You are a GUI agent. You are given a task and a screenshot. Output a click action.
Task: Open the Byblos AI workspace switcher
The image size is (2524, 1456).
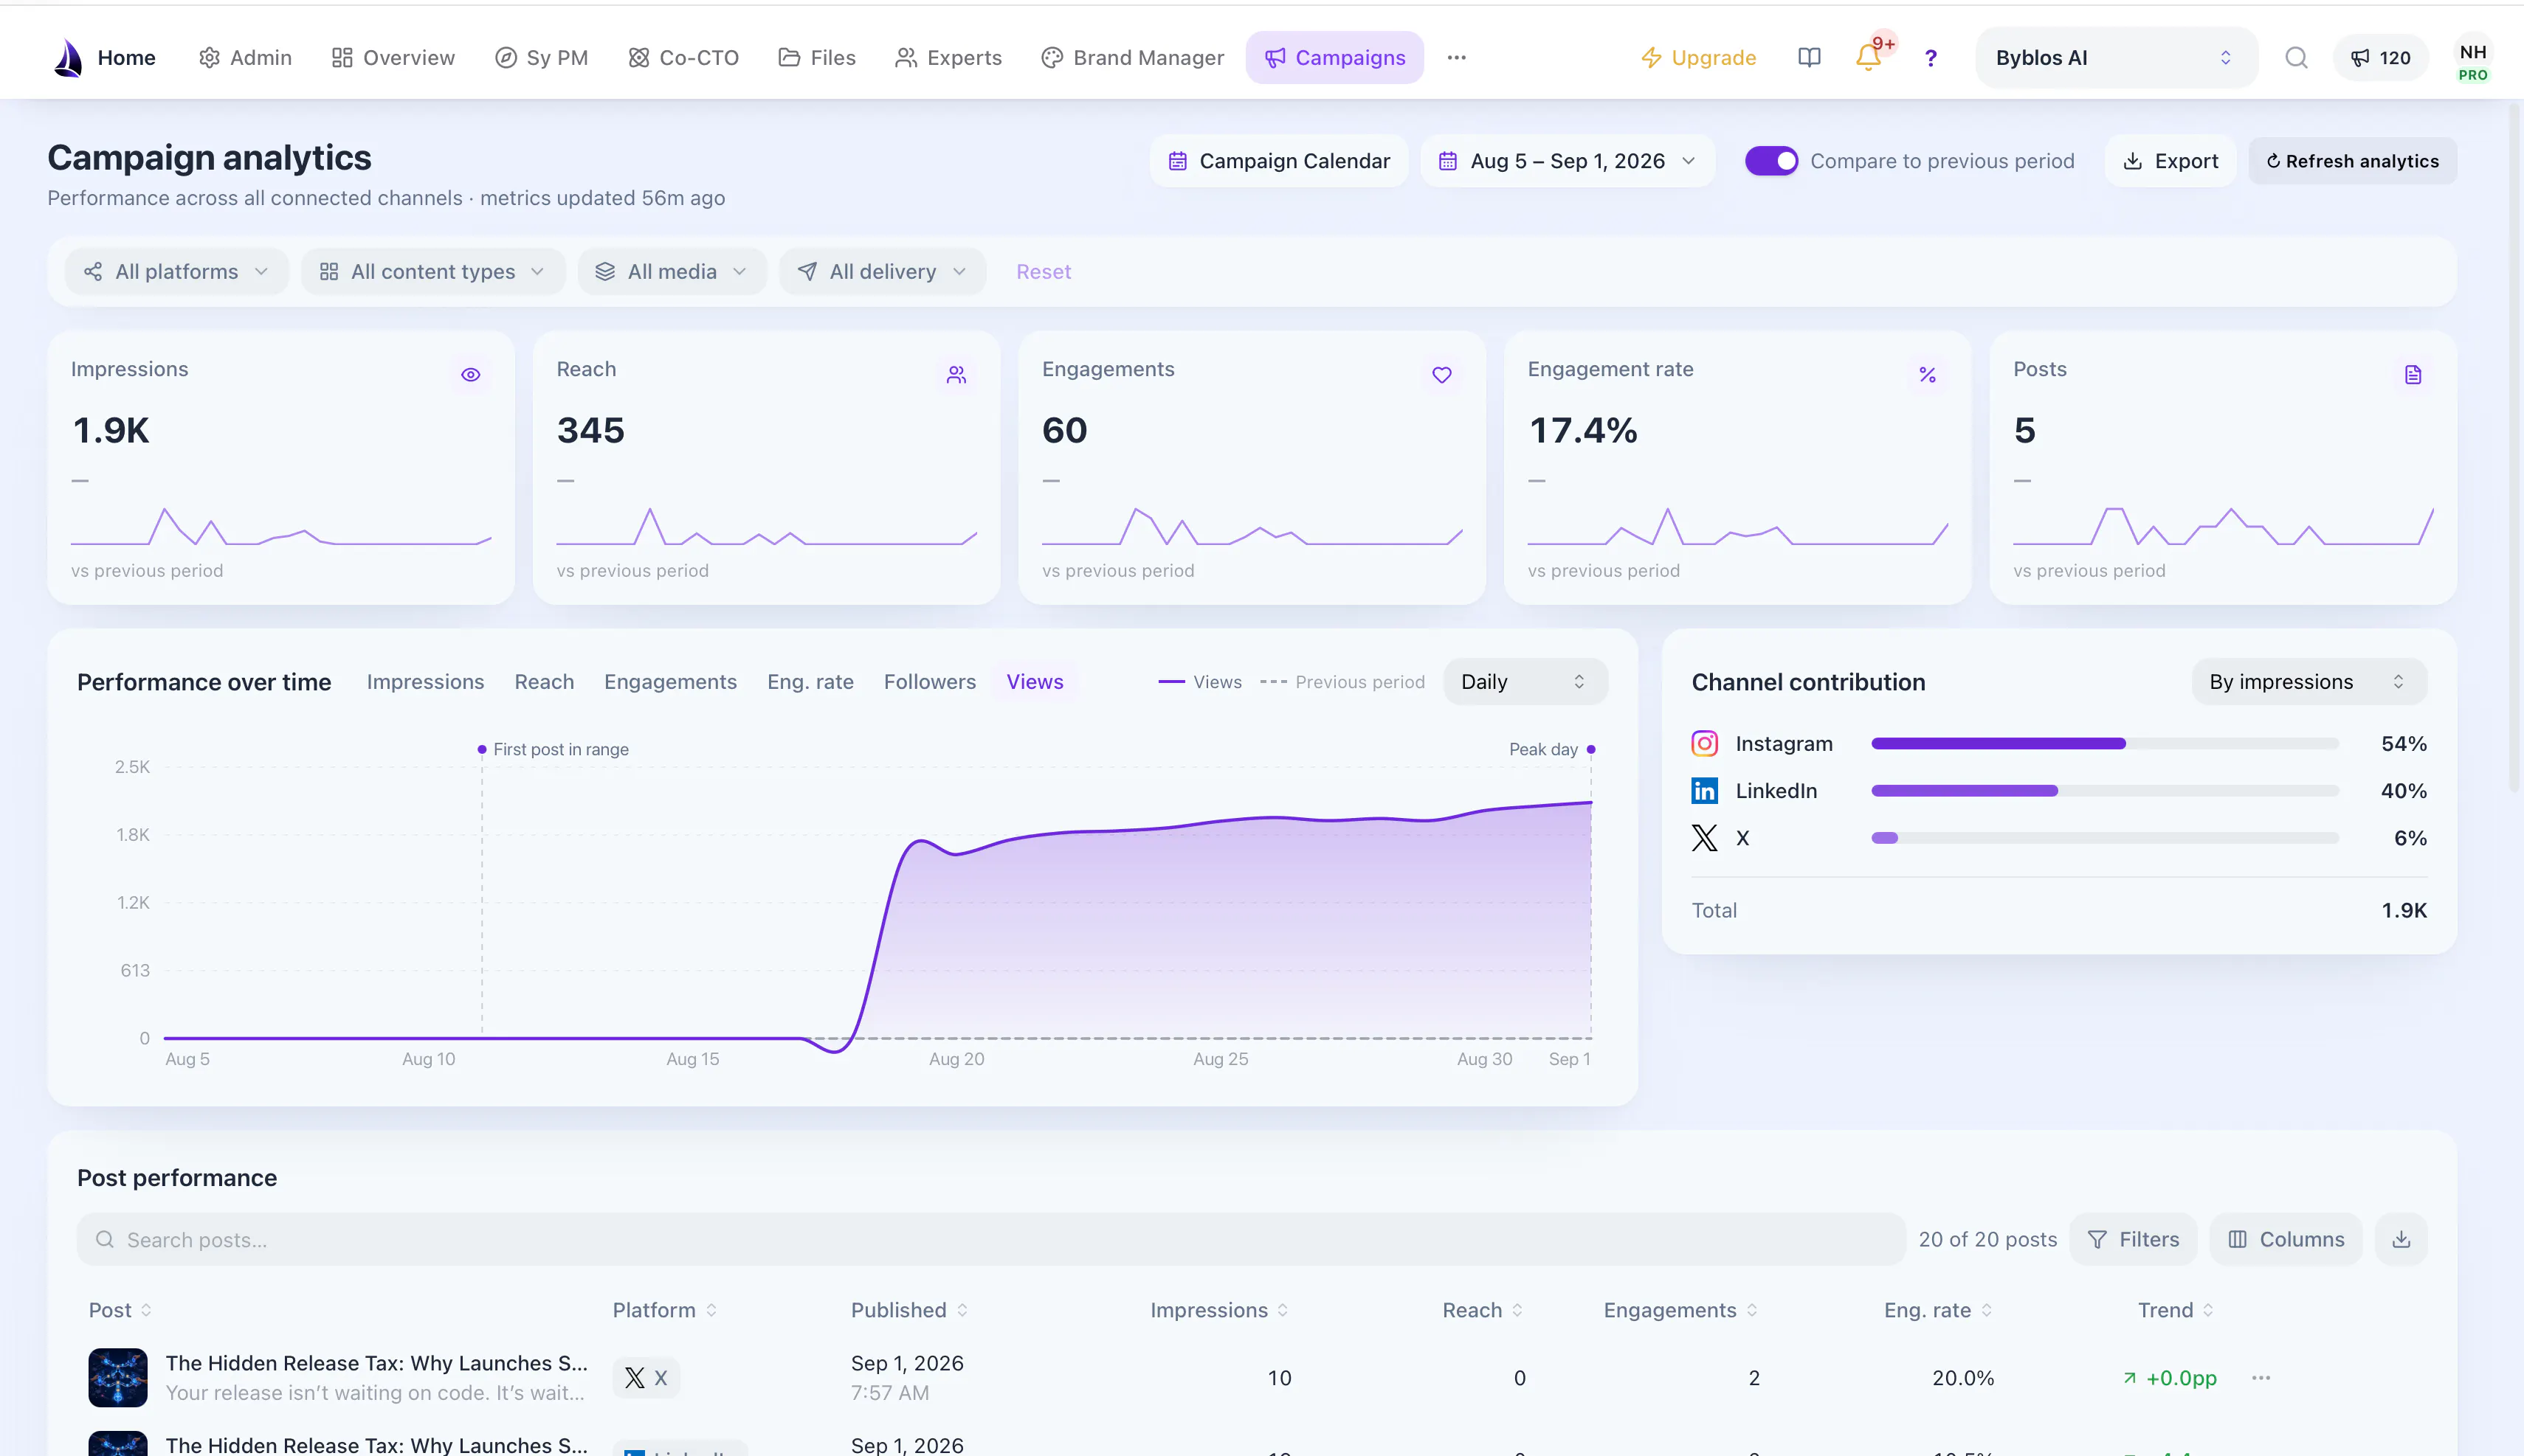click(2116, 58)
